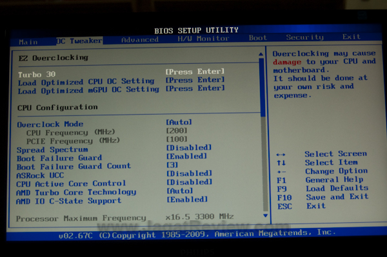Image resolution: width=387 pixels, height=257 pixels.
Task: Click the F10 Save and Exit hint
Action: (x=323, y=197)
